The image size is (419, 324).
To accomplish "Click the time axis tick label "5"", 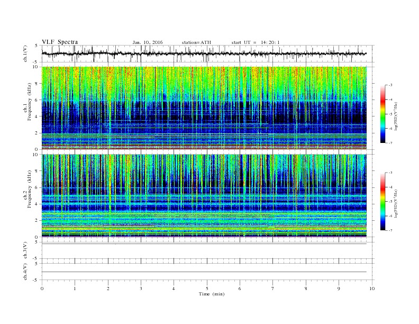I will (207, 289).
